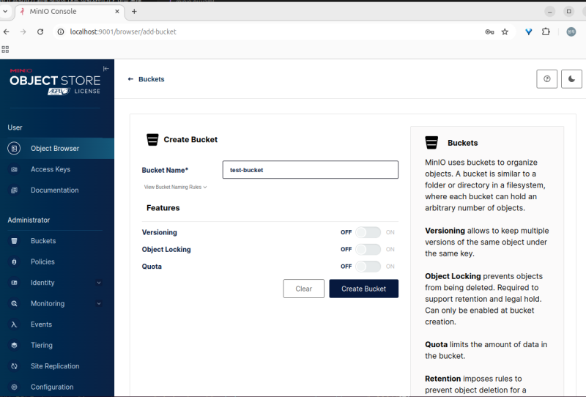
Task: Expand View Bucket Naming Rules
Action: 175,187
